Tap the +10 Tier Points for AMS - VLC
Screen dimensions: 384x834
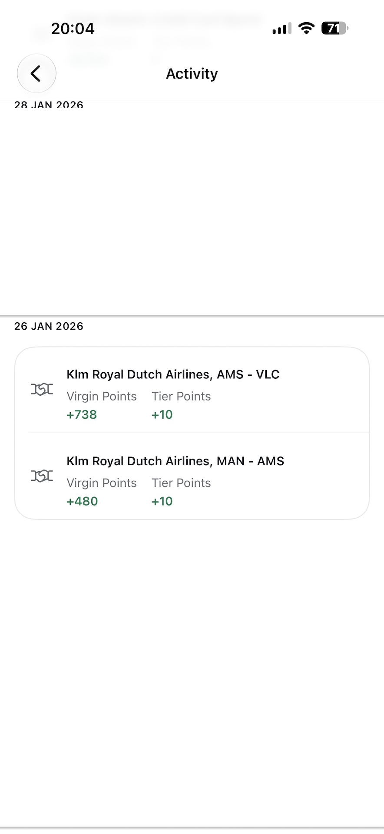coord(162,414)
